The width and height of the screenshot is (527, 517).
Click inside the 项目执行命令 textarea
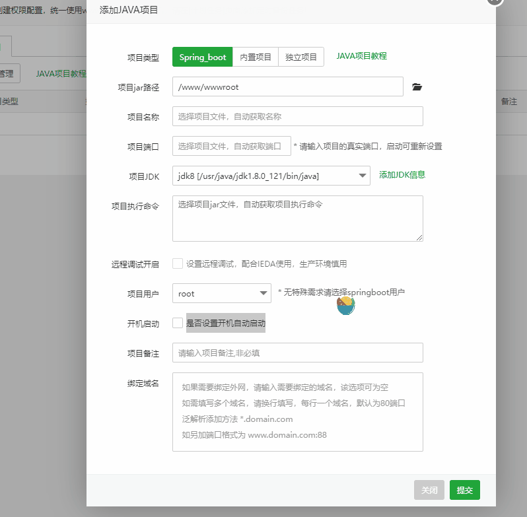[x=297, y=218]
